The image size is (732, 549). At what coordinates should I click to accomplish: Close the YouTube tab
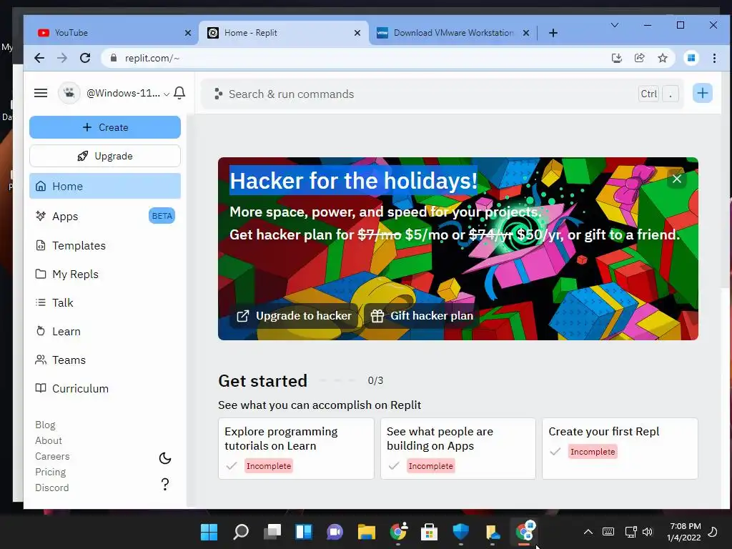pyautogui.click(x=188, y=33)
